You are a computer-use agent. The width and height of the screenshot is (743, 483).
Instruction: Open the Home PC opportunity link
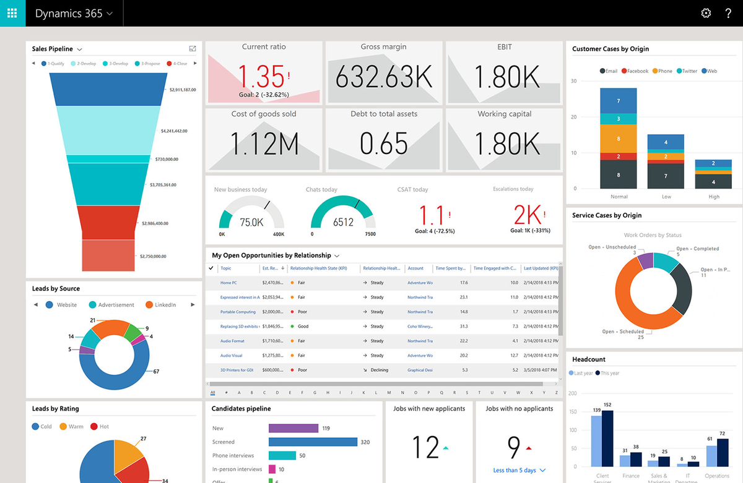coord(228,283)
